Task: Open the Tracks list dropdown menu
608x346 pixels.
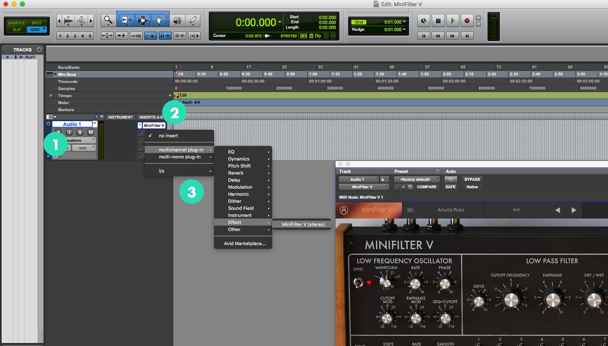Action: click(39, 50)
